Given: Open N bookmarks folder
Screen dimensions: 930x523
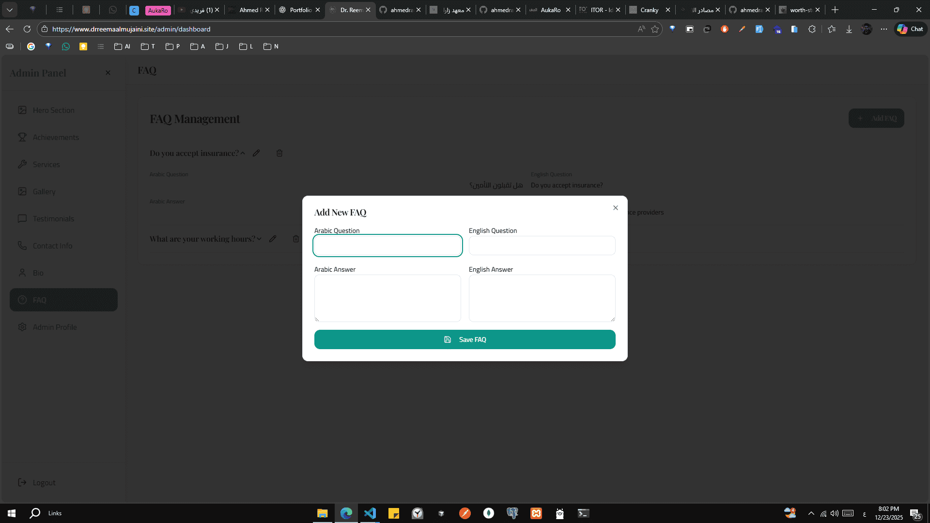Looking at the screenshot, I should click(271, 46).
